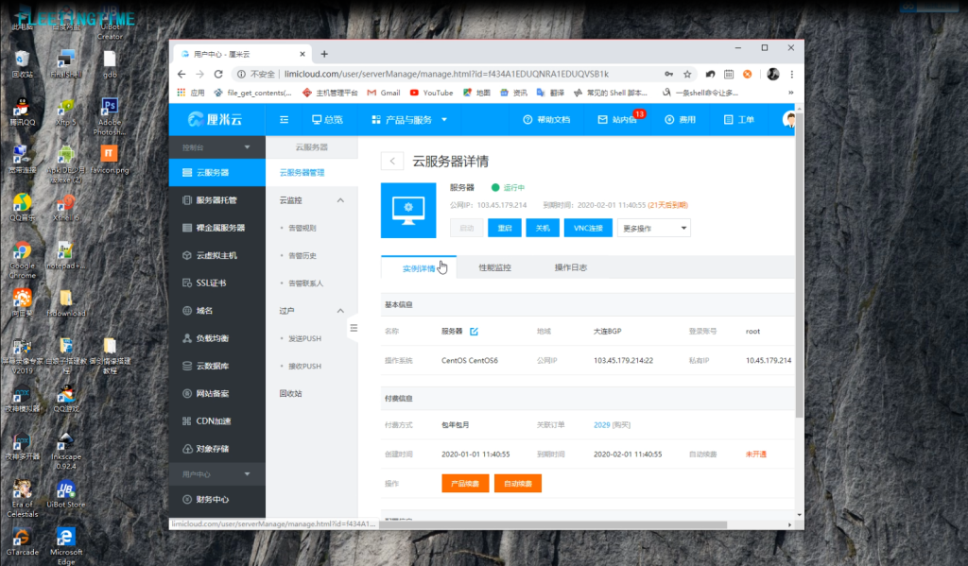Toggle the hamburger menu icon in top bar
The height and width of the screenshot is (566, 968).
click(284, 119)
